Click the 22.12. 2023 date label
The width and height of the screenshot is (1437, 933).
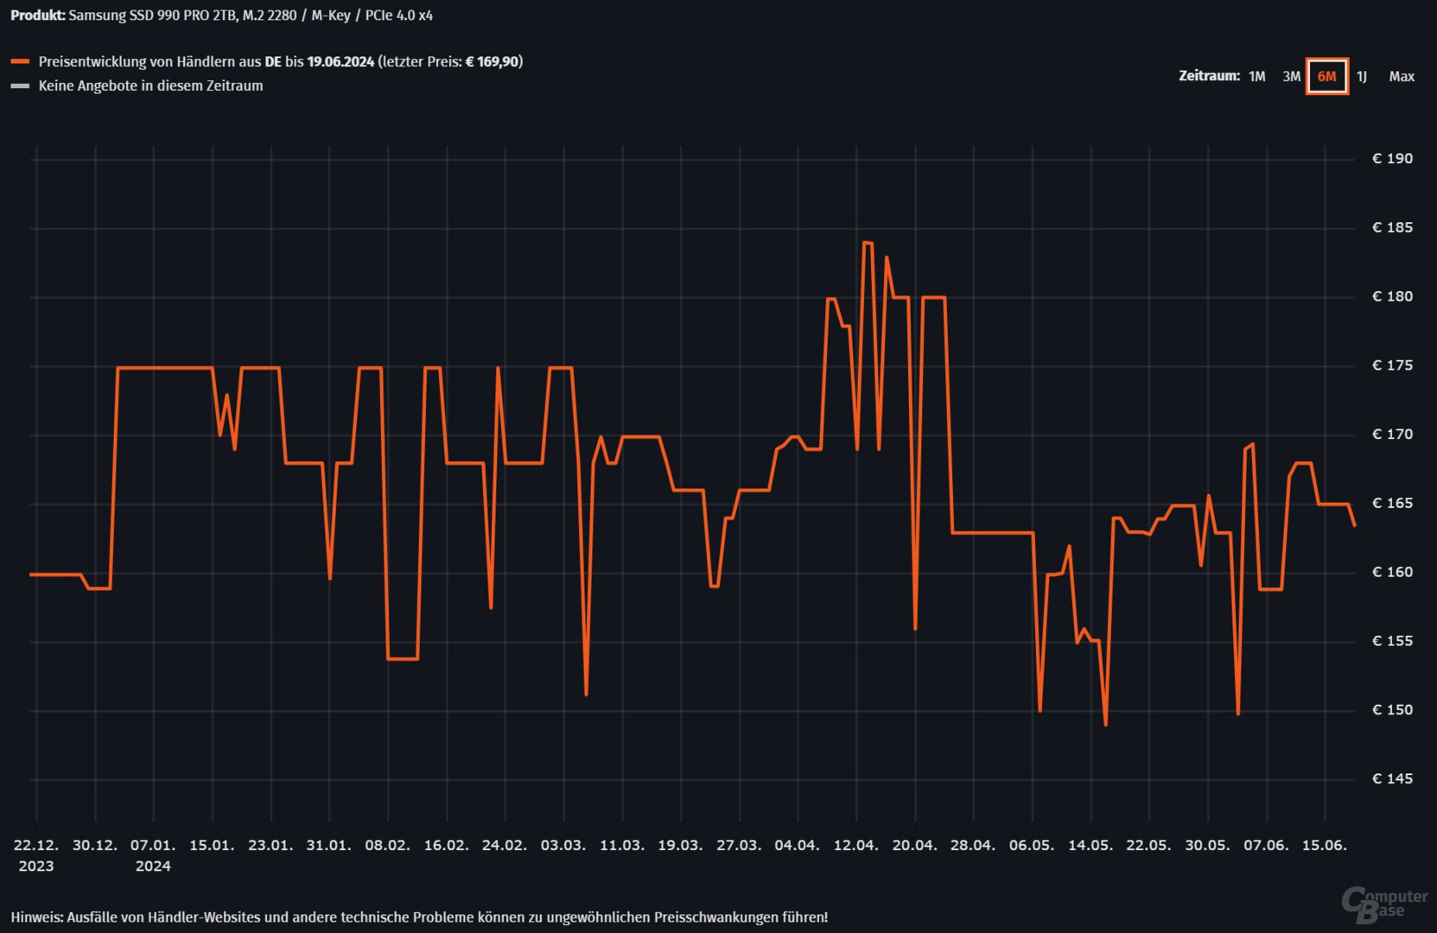pos(36,855)
